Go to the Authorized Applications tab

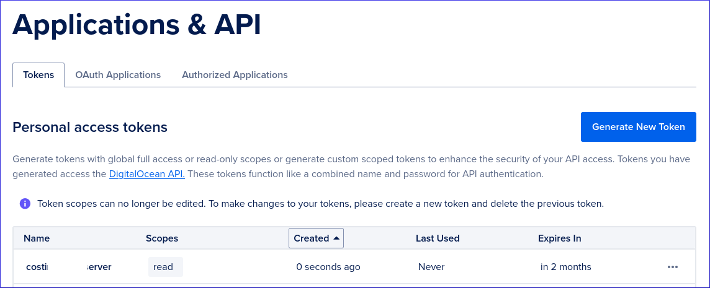pyautogui.click(x=235, y=74)
